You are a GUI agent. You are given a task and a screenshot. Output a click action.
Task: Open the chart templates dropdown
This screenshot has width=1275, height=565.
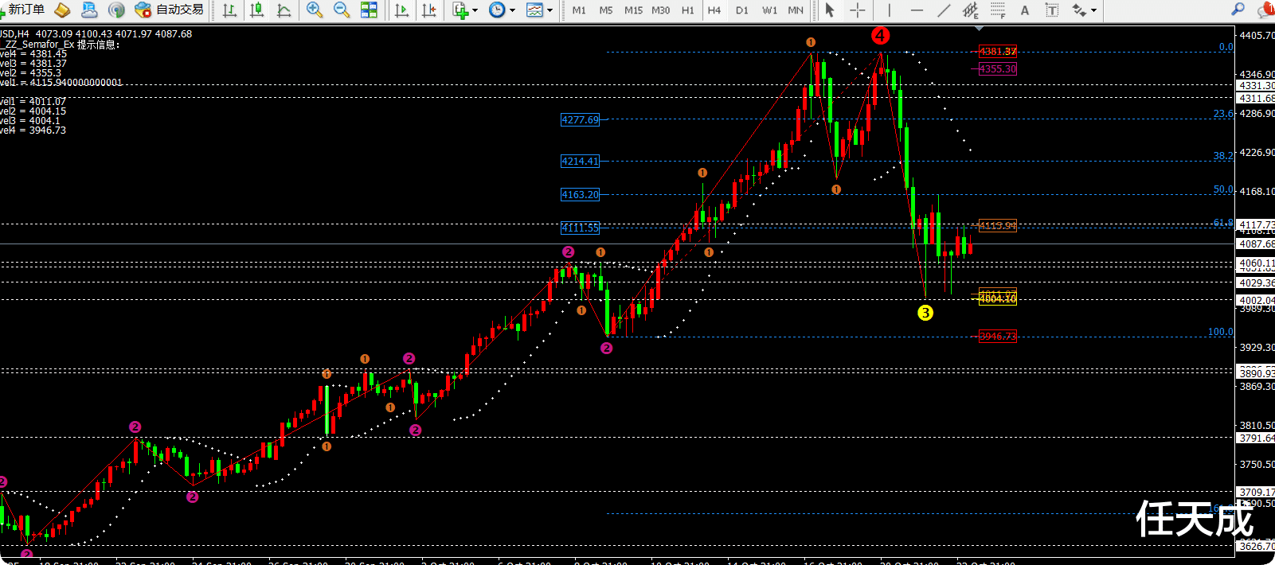(539, 10)
